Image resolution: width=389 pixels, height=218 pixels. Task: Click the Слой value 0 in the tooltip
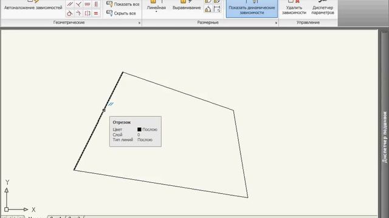(x=139, y=134)
